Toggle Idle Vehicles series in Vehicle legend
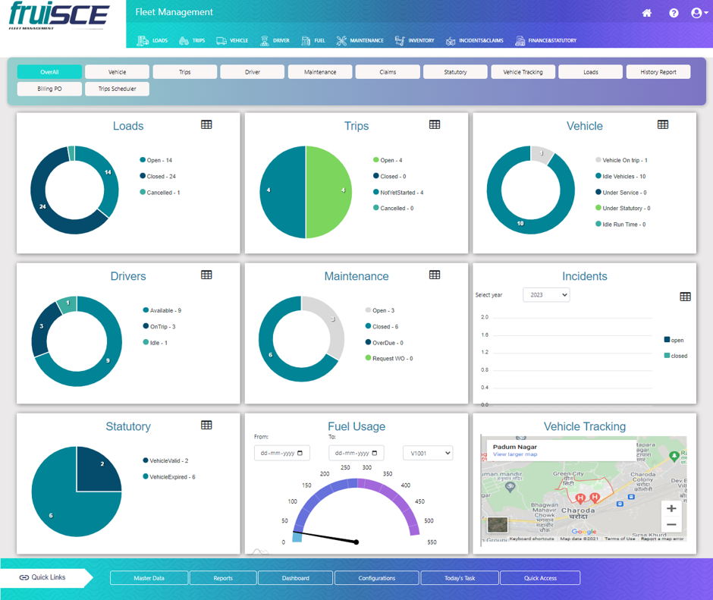This screenshot has height=600, width=713. (620, 176)
